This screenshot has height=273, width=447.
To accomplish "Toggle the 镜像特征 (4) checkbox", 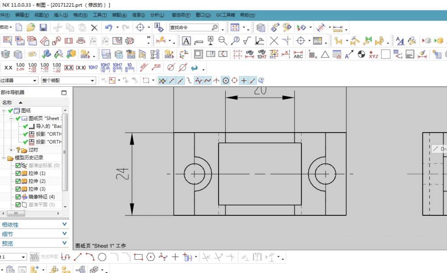I will click(18, 197).
